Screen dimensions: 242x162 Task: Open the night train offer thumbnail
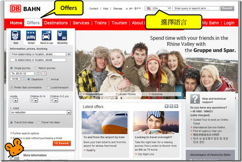tap(156, 122)
